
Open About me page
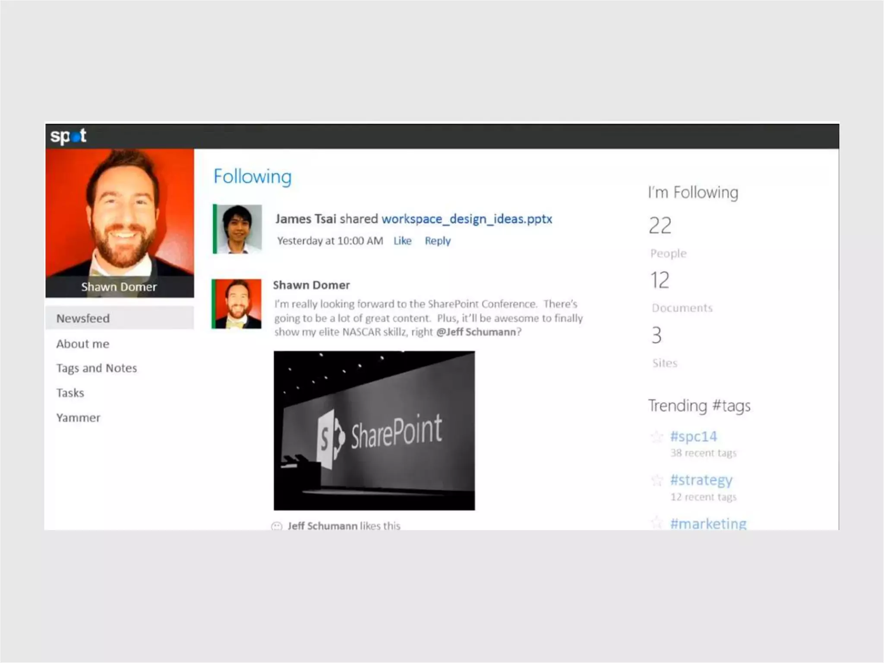point(82,344)
